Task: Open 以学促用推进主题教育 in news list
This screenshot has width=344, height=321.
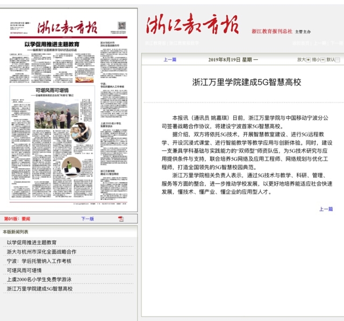Action: pyautogui.click(x=32, y=242)
